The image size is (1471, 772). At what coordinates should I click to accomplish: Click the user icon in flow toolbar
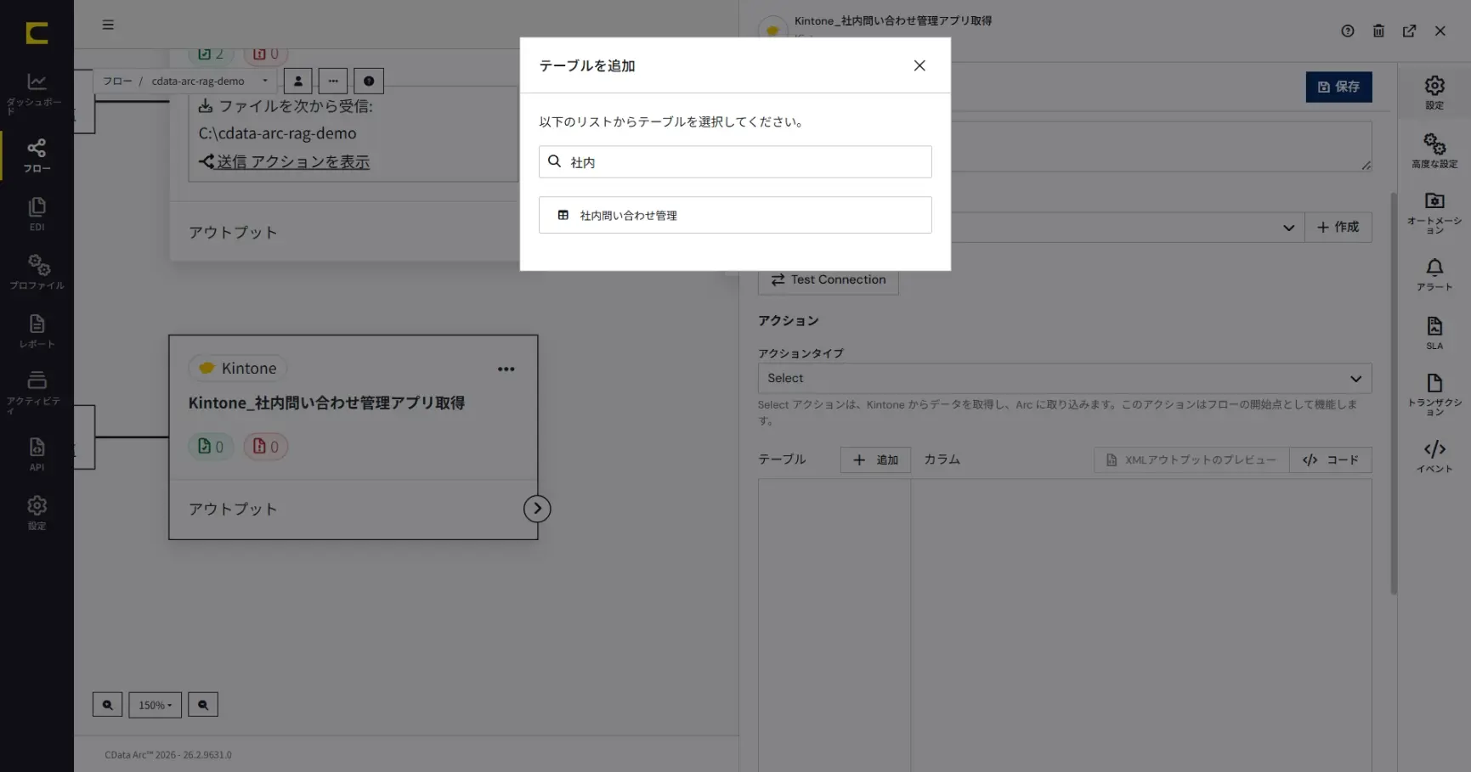(297, 82)
